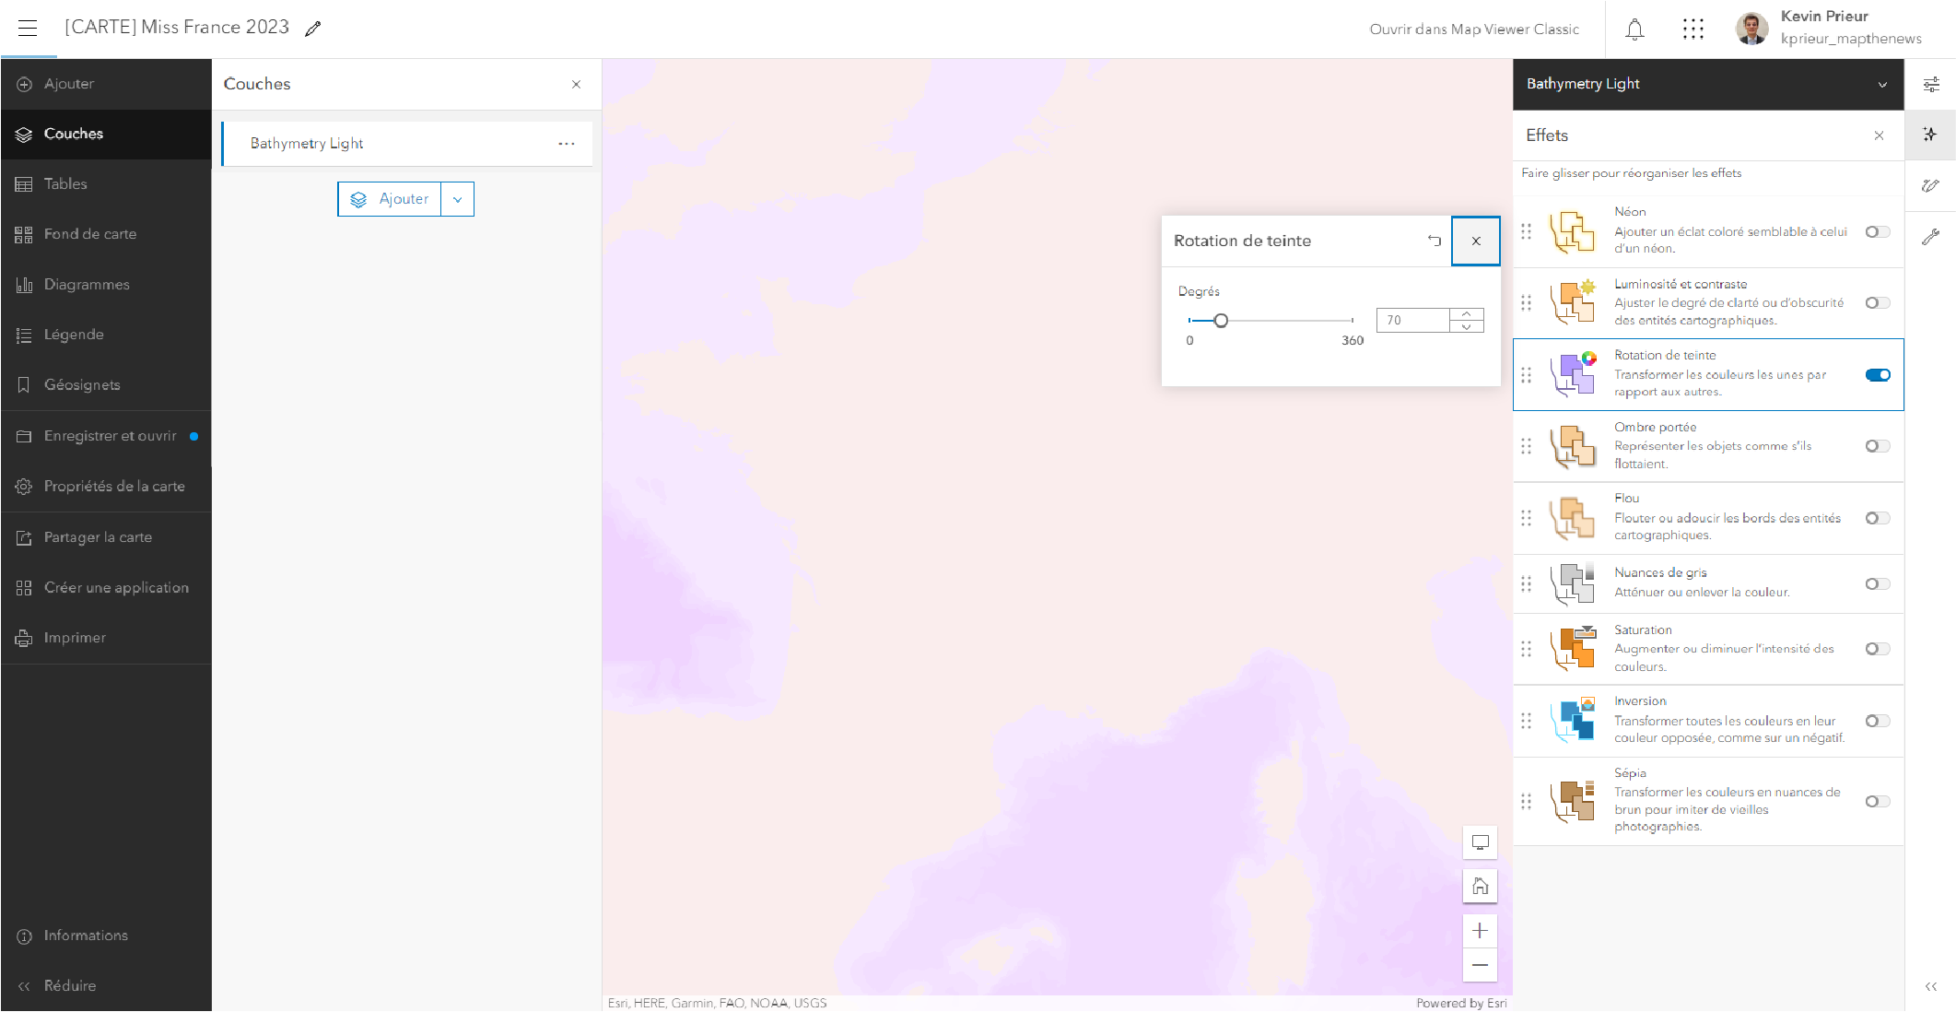Click the pencil icon to rename map

click(x=313, y=29)
